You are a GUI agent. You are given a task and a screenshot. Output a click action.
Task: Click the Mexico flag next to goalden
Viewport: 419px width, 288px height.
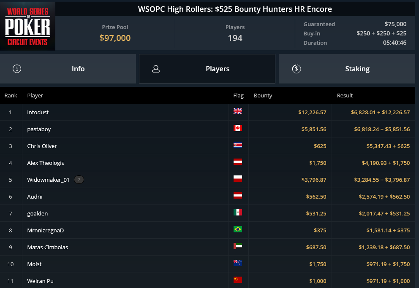[x=237, y=212]
